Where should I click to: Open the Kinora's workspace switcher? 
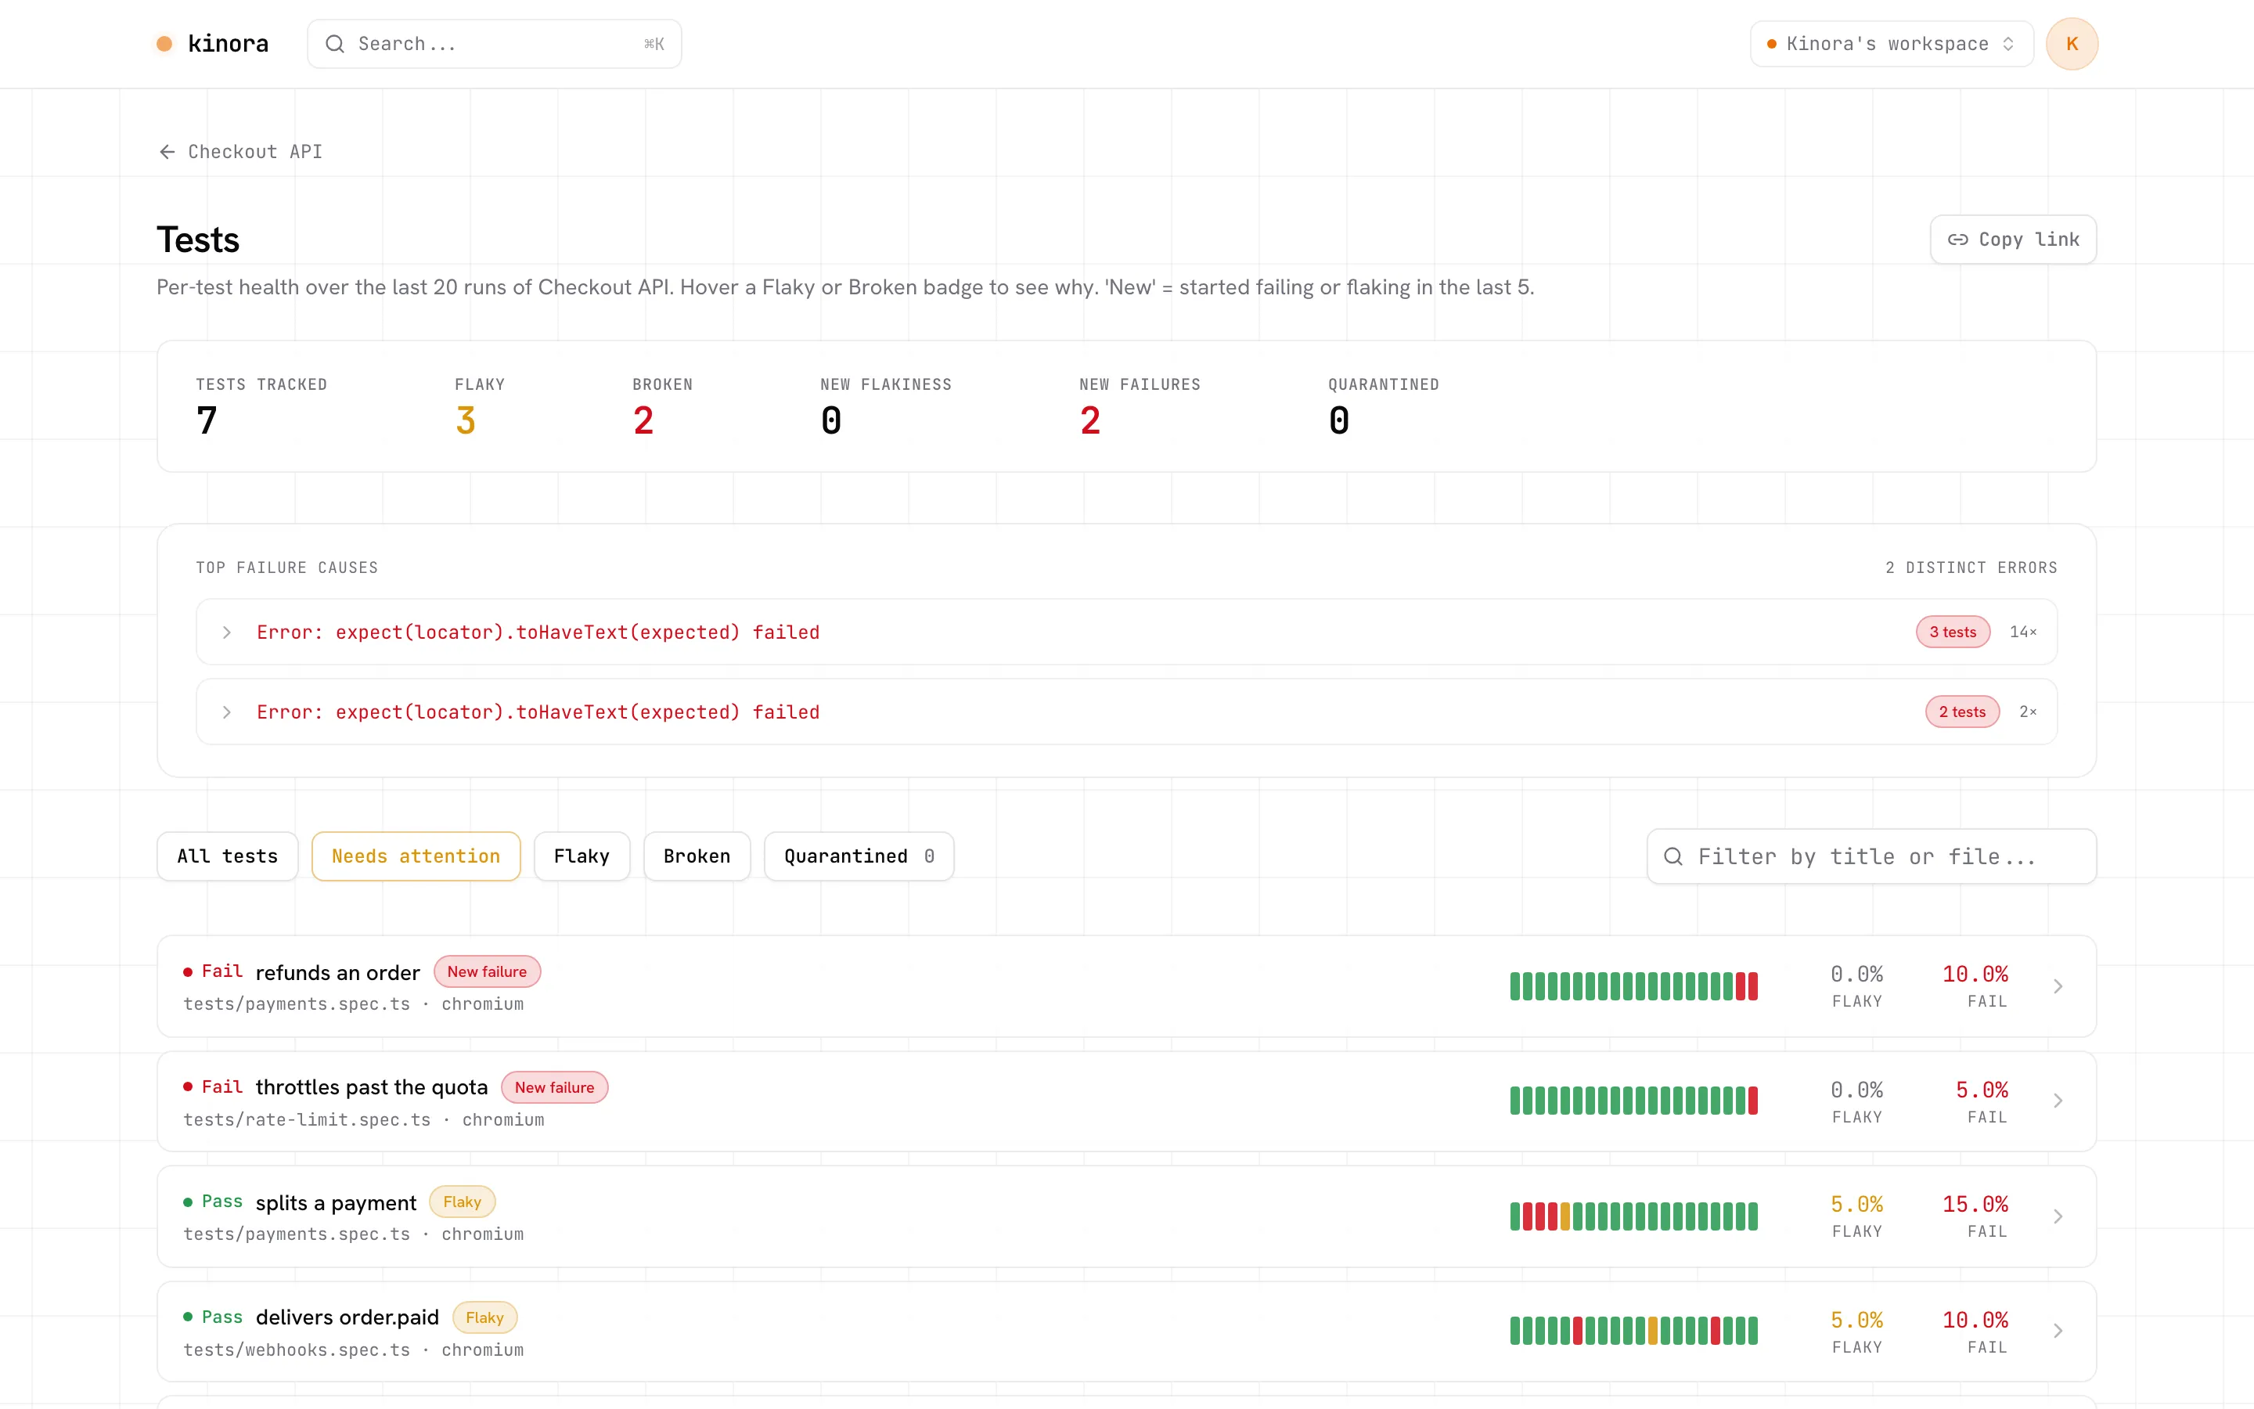click(x=1891, y=44)
